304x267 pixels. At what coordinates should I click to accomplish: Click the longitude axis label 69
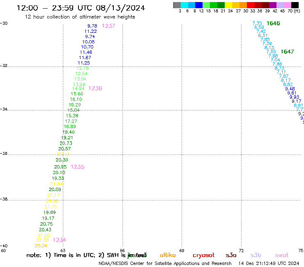pos(182,251)
